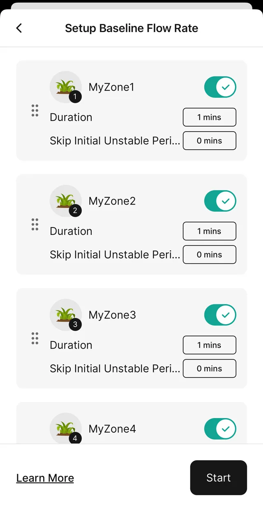263x516 pixels.
Task: Open the Learn More link
Action: click(x=45, y=478)
